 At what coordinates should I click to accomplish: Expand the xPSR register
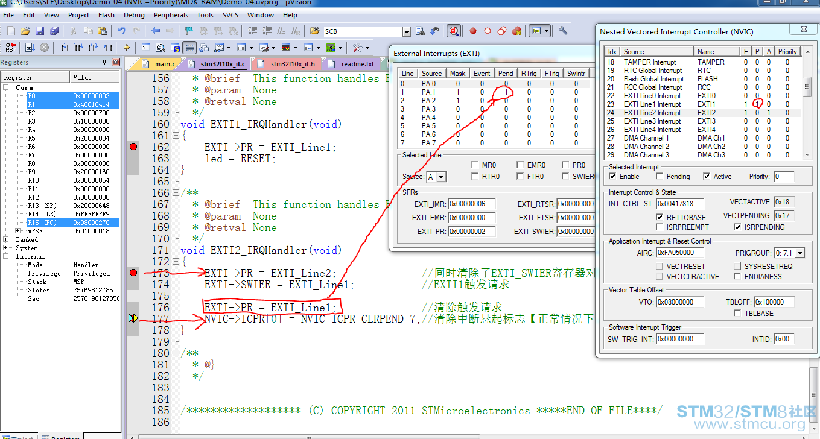18,231
